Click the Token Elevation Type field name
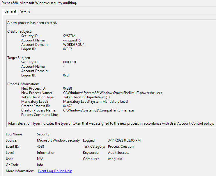The width and height of the screenshot is (216, 176). (38, 97)
